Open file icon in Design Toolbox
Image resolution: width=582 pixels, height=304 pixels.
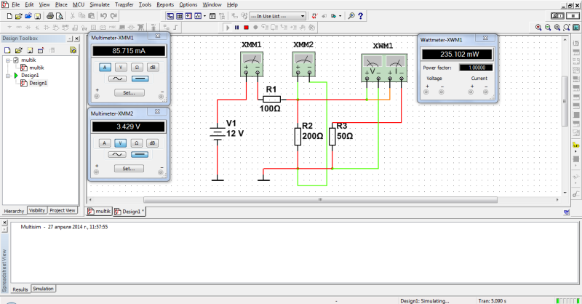tap(19, 50)
